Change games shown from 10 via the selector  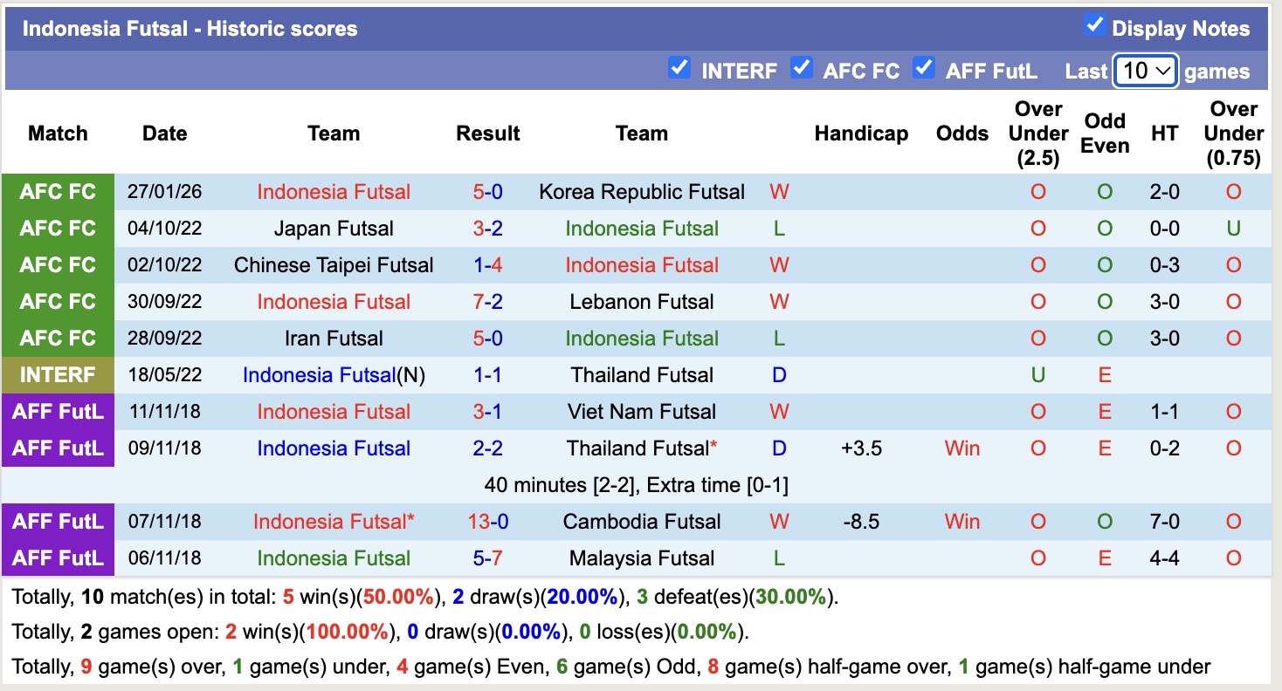(x=1145, y=71)
